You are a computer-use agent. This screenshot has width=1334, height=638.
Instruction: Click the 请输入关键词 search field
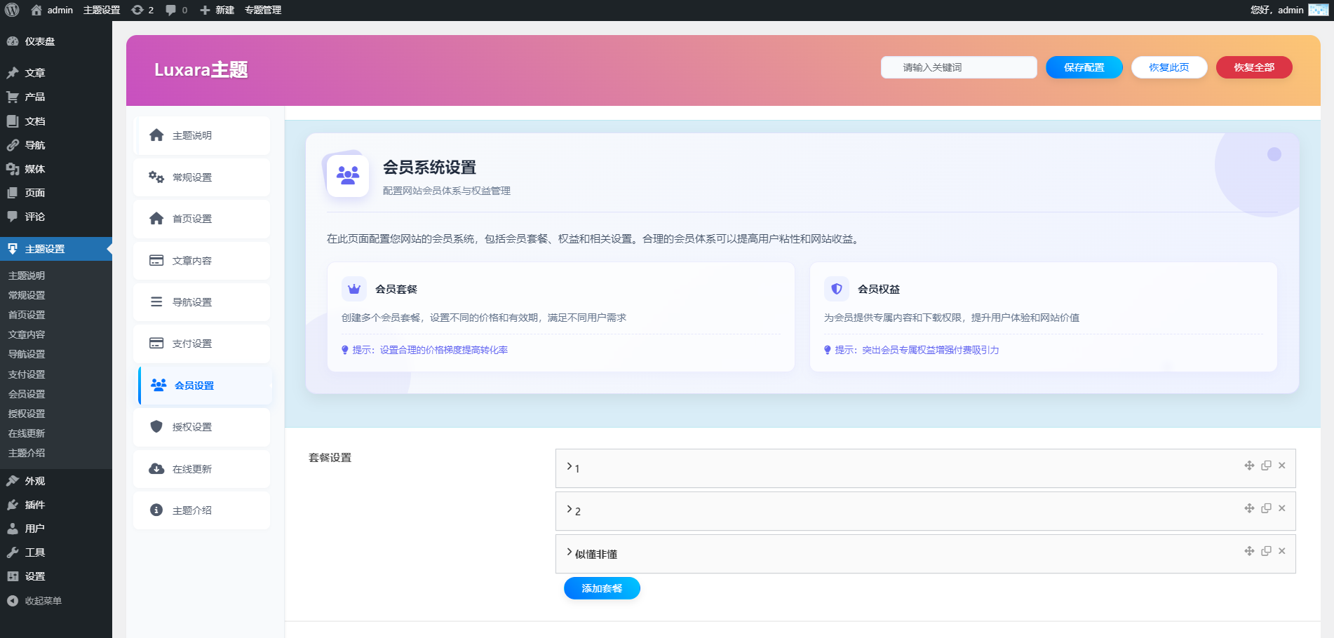tap(959, 67)
